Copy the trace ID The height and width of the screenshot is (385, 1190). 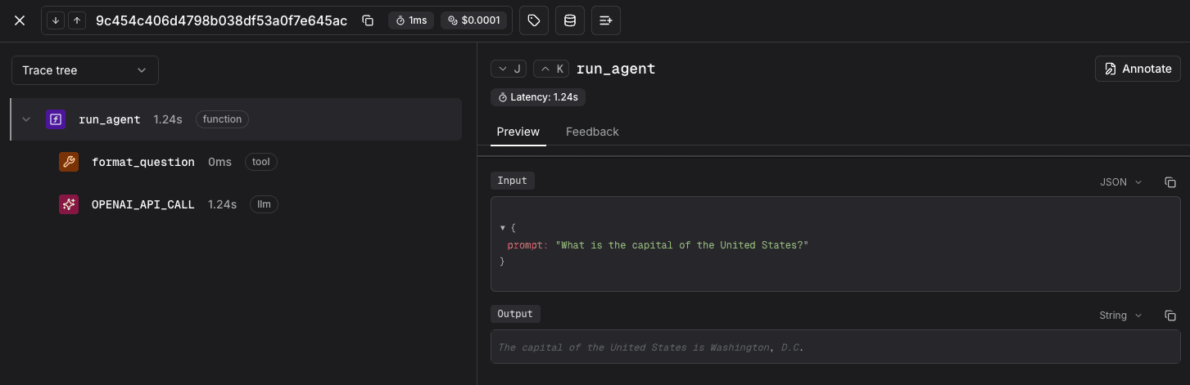pyautogui.click(x=368, y=20)
